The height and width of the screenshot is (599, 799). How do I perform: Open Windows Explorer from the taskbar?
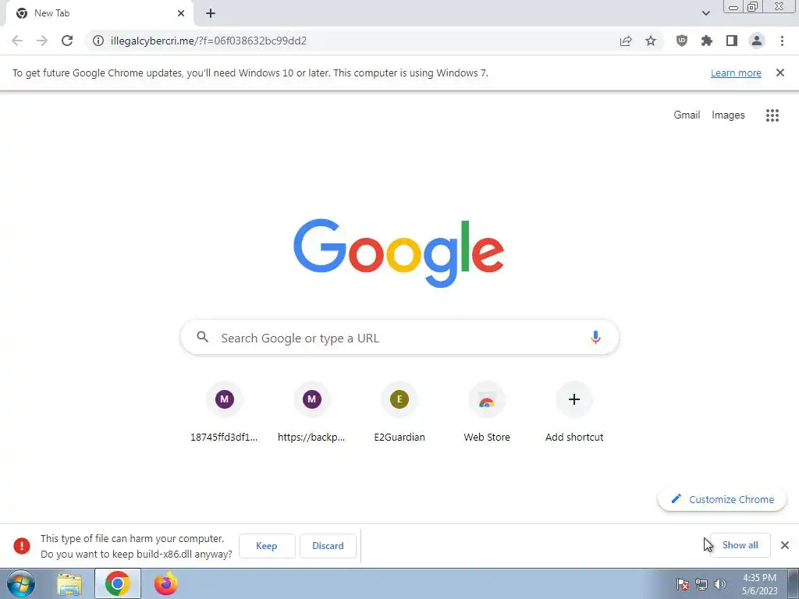coord(69,584)
